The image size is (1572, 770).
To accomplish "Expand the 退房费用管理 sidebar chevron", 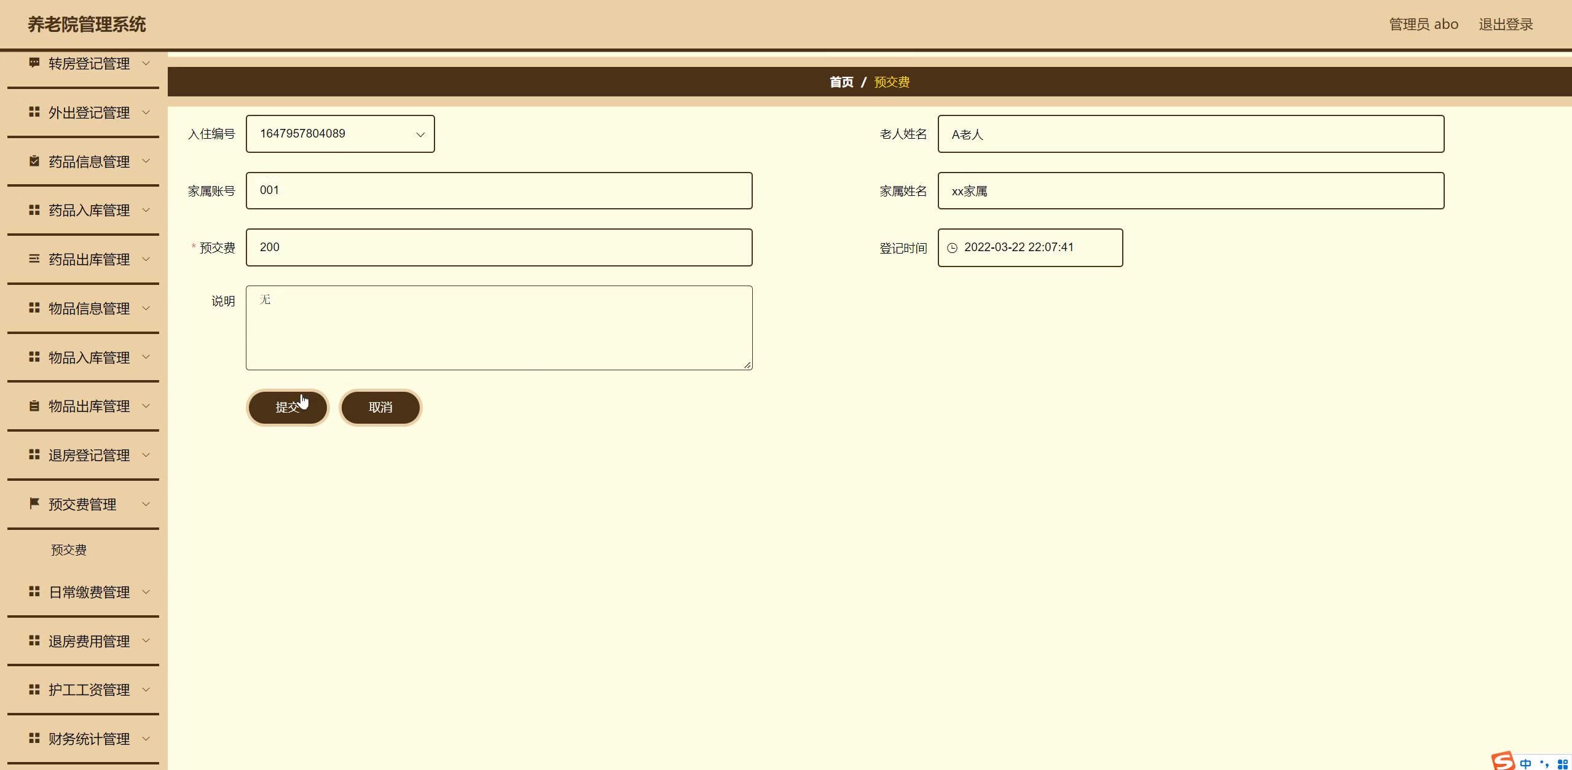I will coord(146,640).
